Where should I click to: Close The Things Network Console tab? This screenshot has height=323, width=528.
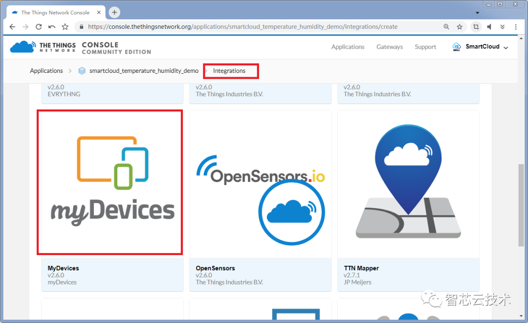coord(99,12)
